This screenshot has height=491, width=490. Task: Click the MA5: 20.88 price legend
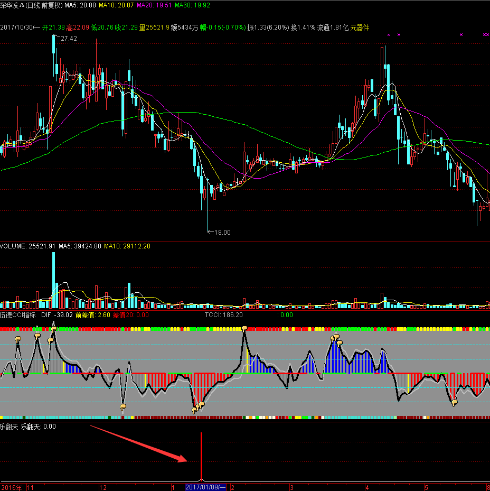[80, 5]
